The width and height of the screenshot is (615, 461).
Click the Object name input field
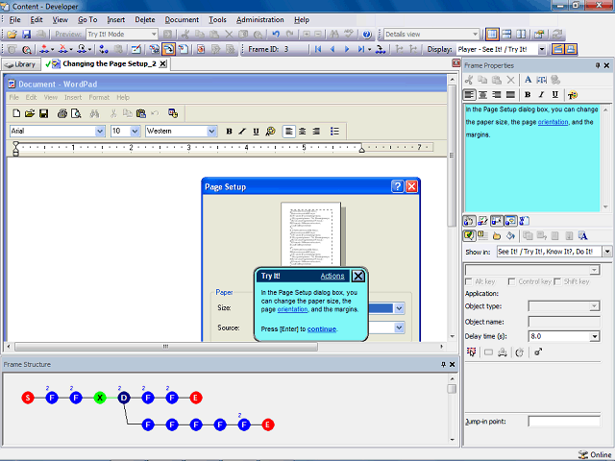(564, 322)
